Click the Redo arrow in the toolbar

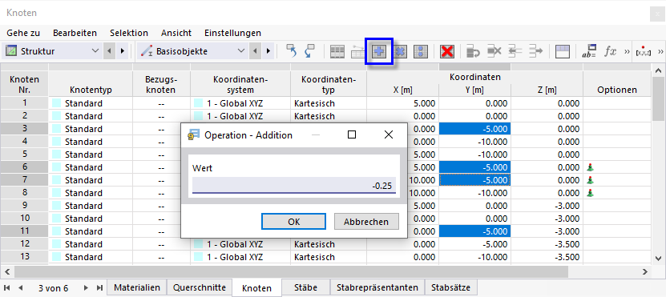(x=309, y=51)
